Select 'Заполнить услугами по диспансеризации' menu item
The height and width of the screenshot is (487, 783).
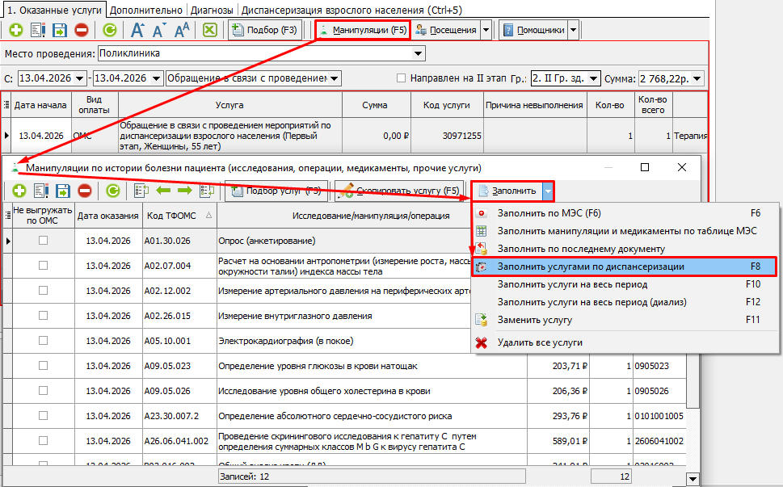pyautogui.click(x=591, y=267)
